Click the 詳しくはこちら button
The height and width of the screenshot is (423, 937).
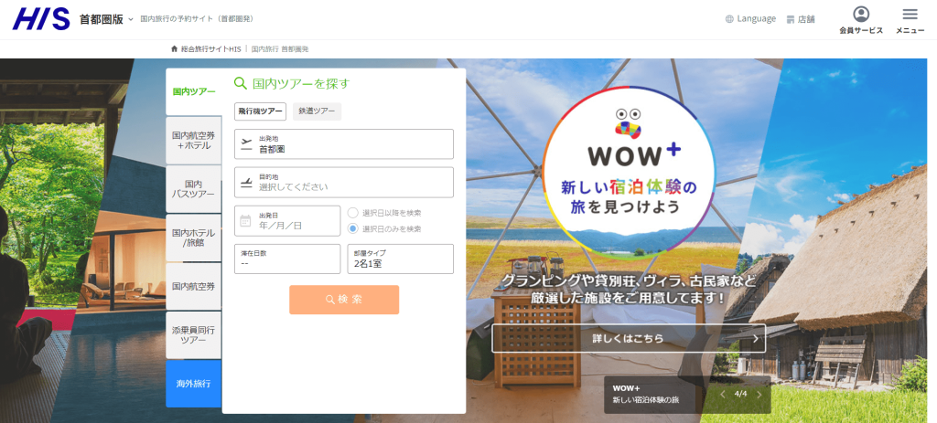[x=629, y=338]
